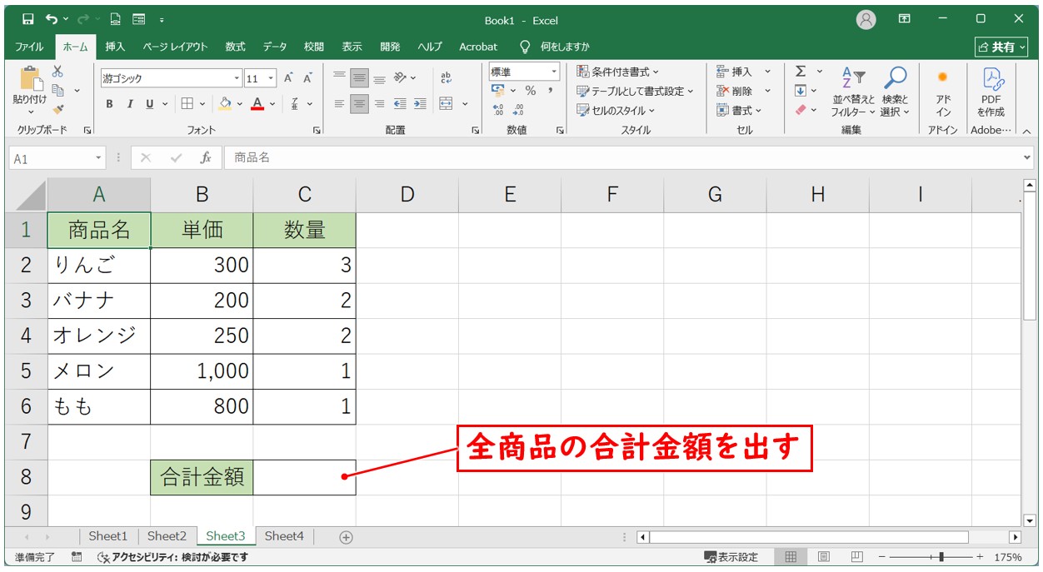This screenshot has width=1043, height=572.
Task: Open 条件付き書式 dropdown
Action: (x=617, y=72)
